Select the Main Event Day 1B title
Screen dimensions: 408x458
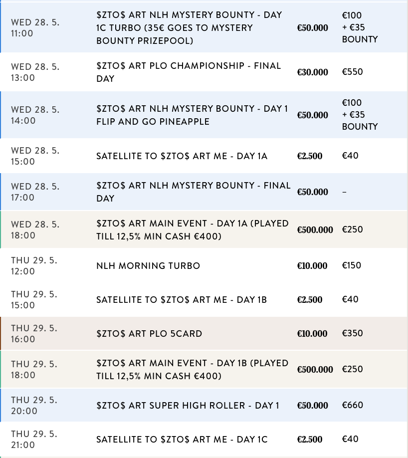[x=192, y=369]
